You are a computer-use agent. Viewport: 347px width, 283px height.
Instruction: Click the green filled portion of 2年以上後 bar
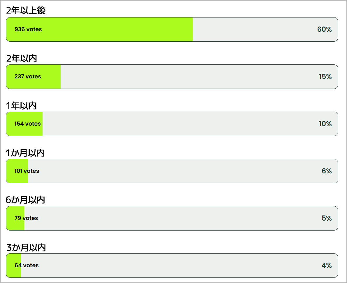point(99,29)
